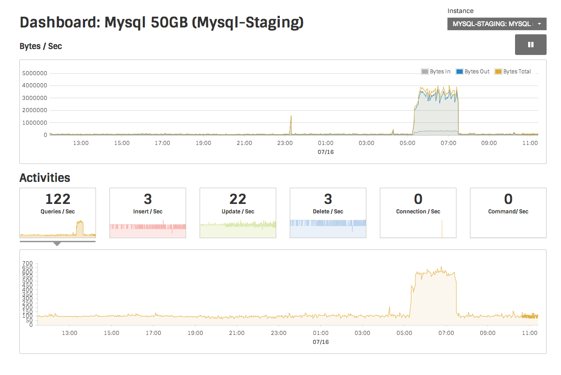Click the 5000000 y-axis label
Image resolution: width=561 pixels, height=375 pixels.
[35, 73]
